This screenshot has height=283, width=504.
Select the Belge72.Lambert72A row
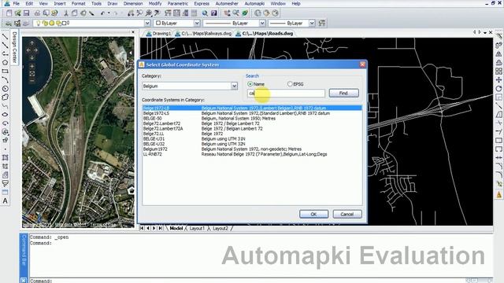pyautogui.click(x=252, y=129)
